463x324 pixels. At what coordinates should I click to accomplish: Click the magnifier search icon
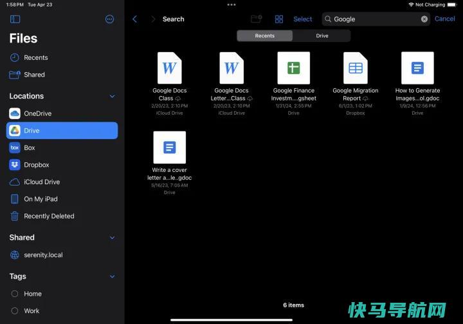point(328,19)
